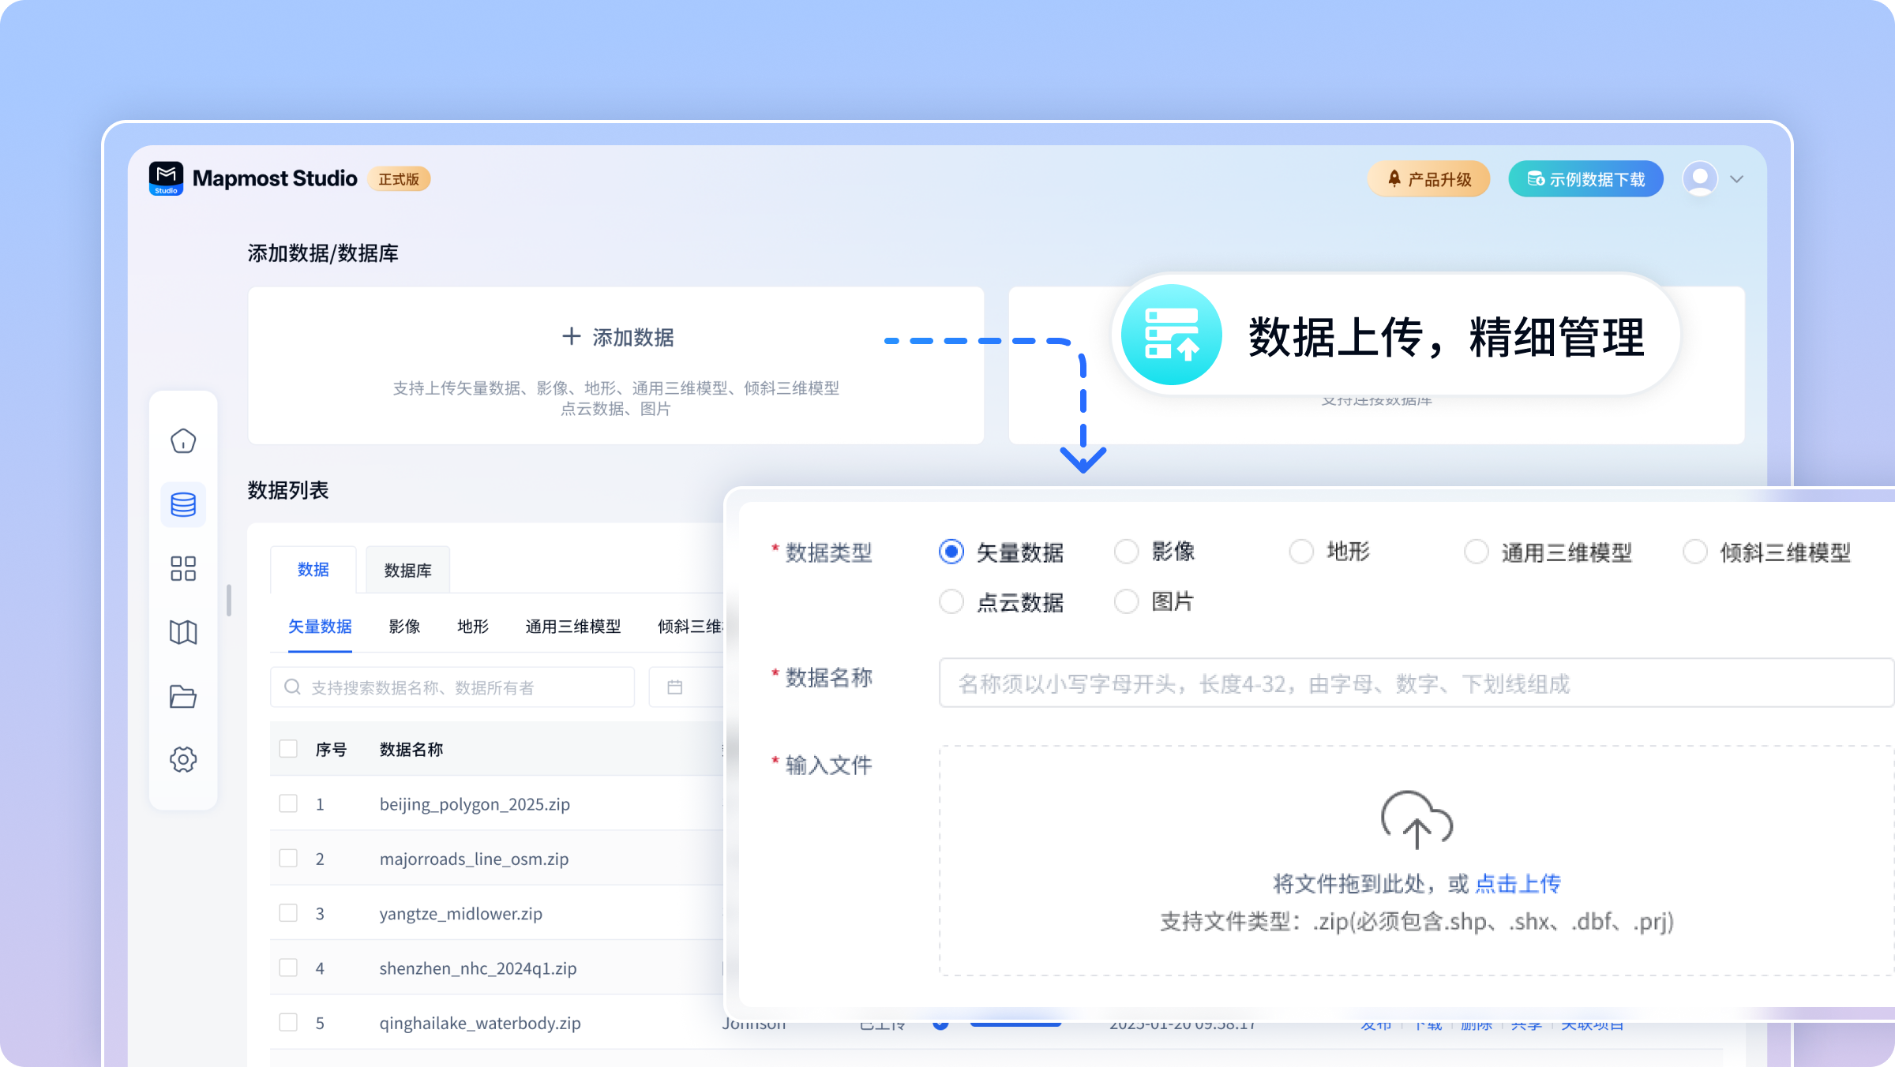
Task: Switch to 通用三维模型 sub-tab
Action: [x=573, y=627]
